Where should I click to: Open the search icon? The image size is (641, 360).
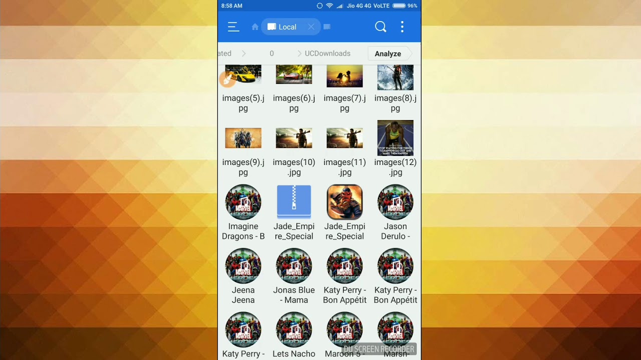(381, 27)
